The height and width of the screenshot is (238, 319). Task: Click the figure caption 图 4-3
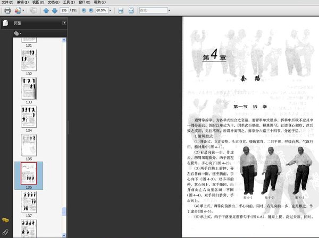tap(300, 197)
